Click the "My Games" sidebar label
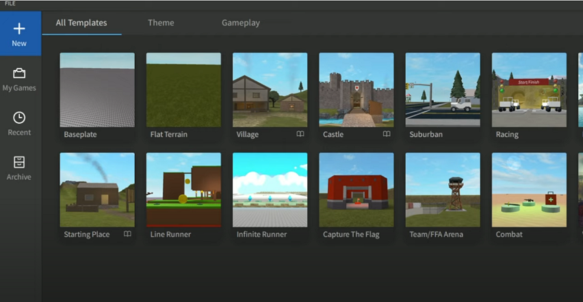 coord(19,88)
